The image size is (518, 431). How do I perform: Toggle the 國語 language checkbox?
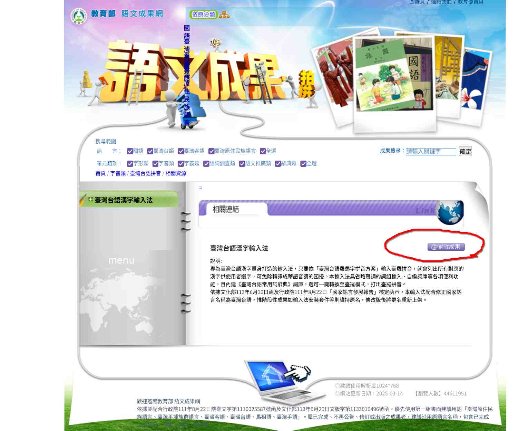[130, 151]
